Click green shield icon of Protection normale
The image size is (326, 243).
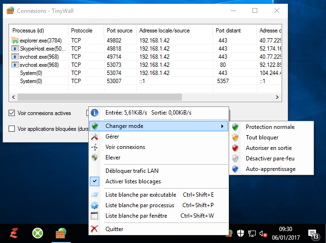(235, 127)
